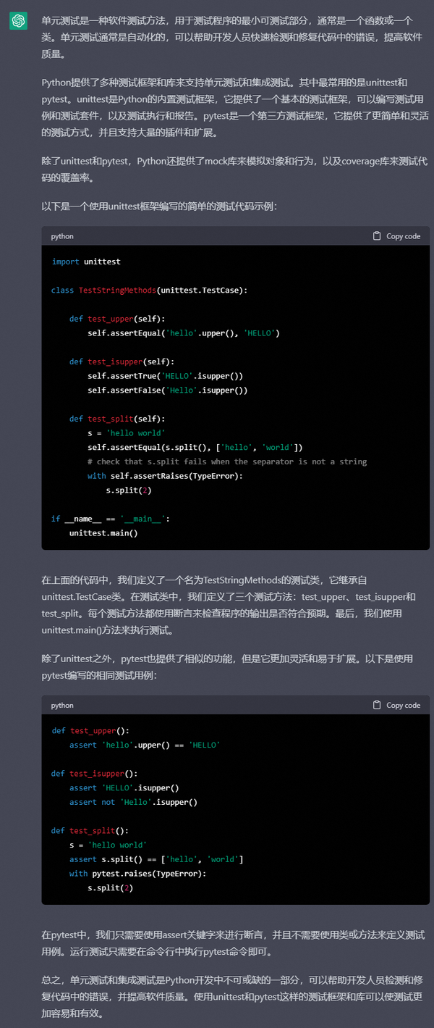Click the 'with pytest.raises(TypeError):' line
434x1028 pixels.
coord(138,874)
